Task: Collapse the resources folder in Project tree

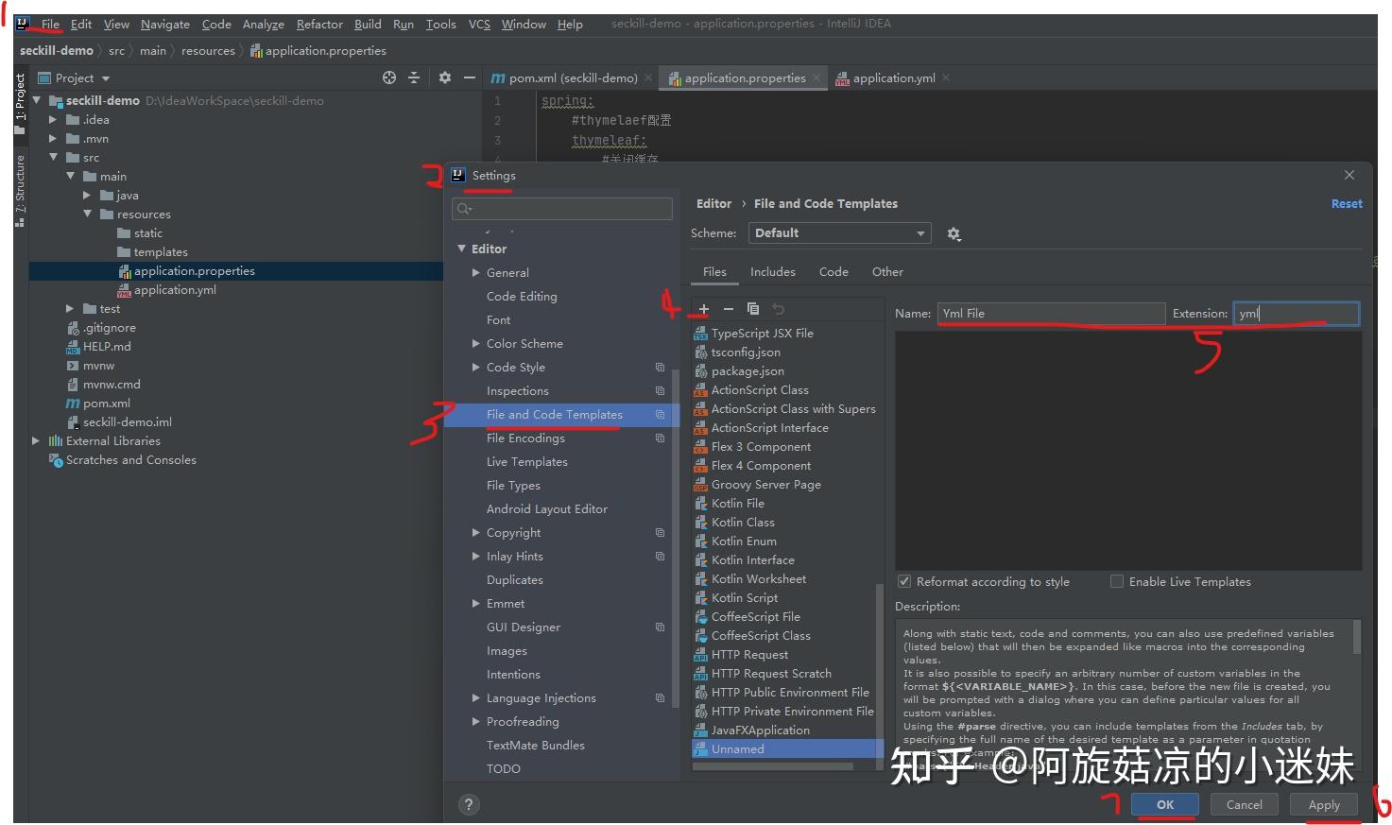Action: 87,214
